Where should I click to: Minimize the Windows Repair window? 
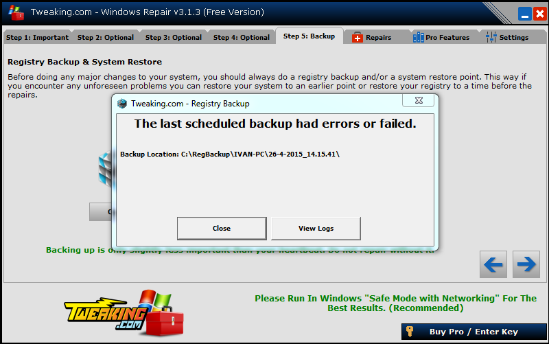[524, 14]
